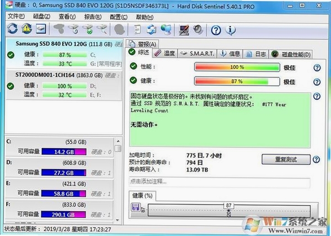Switch to the 磁盘性能(D) tab
Viewport: 331px width, 236px height.
click(x=291, y=55)
